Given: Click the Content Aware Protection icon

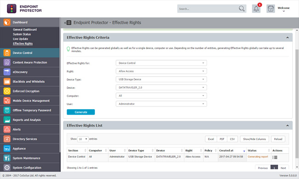Looking at the screenshot, I should (x=7, y=62).
